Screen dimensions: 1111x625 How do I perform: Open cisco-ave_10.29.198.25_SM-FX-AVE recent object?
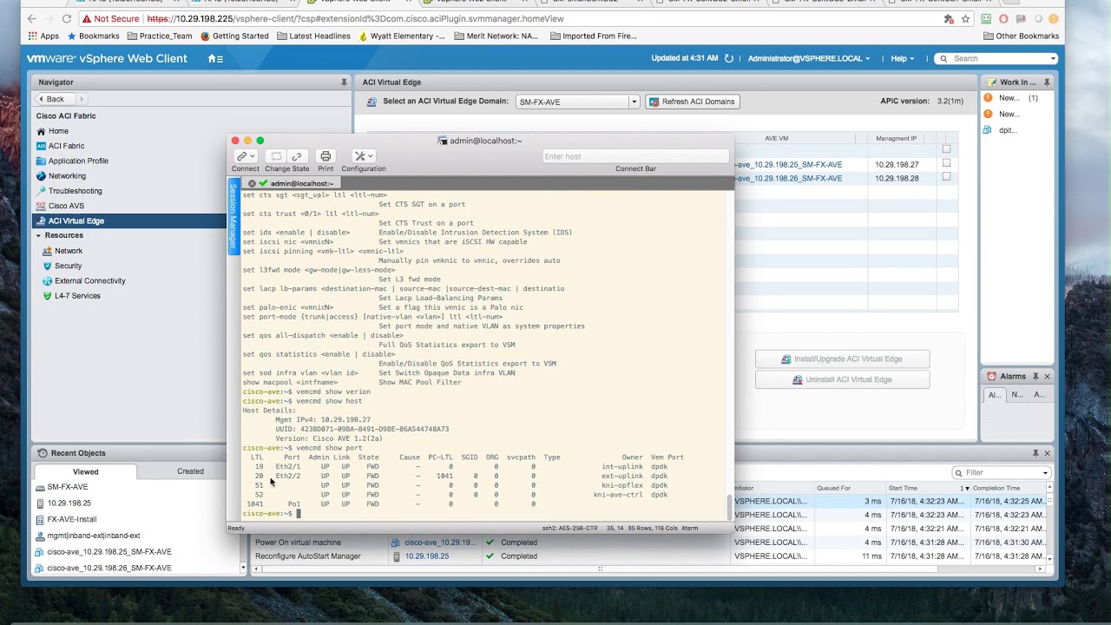coord(108,552)
